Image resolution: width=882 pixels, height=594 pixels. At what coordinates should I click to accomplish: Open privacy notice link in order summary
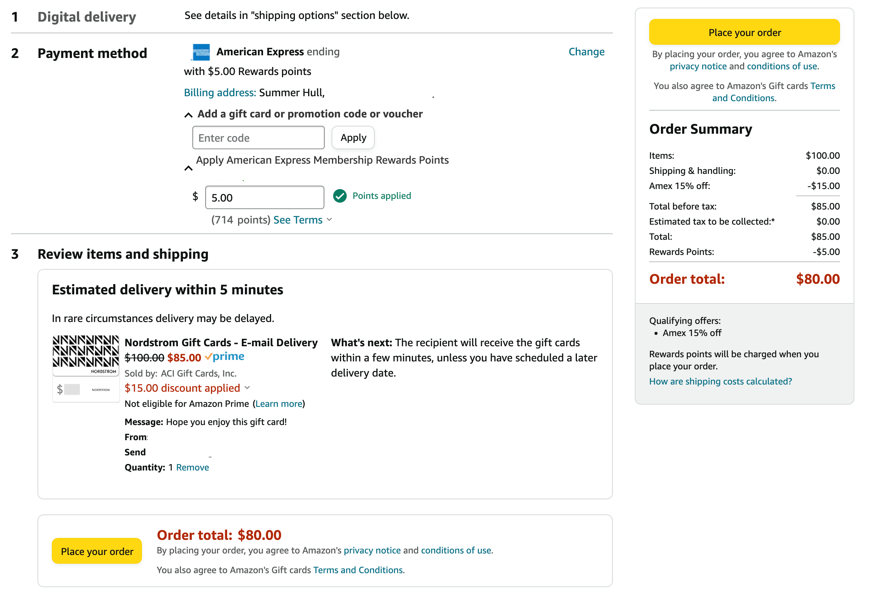click(698, 67)
